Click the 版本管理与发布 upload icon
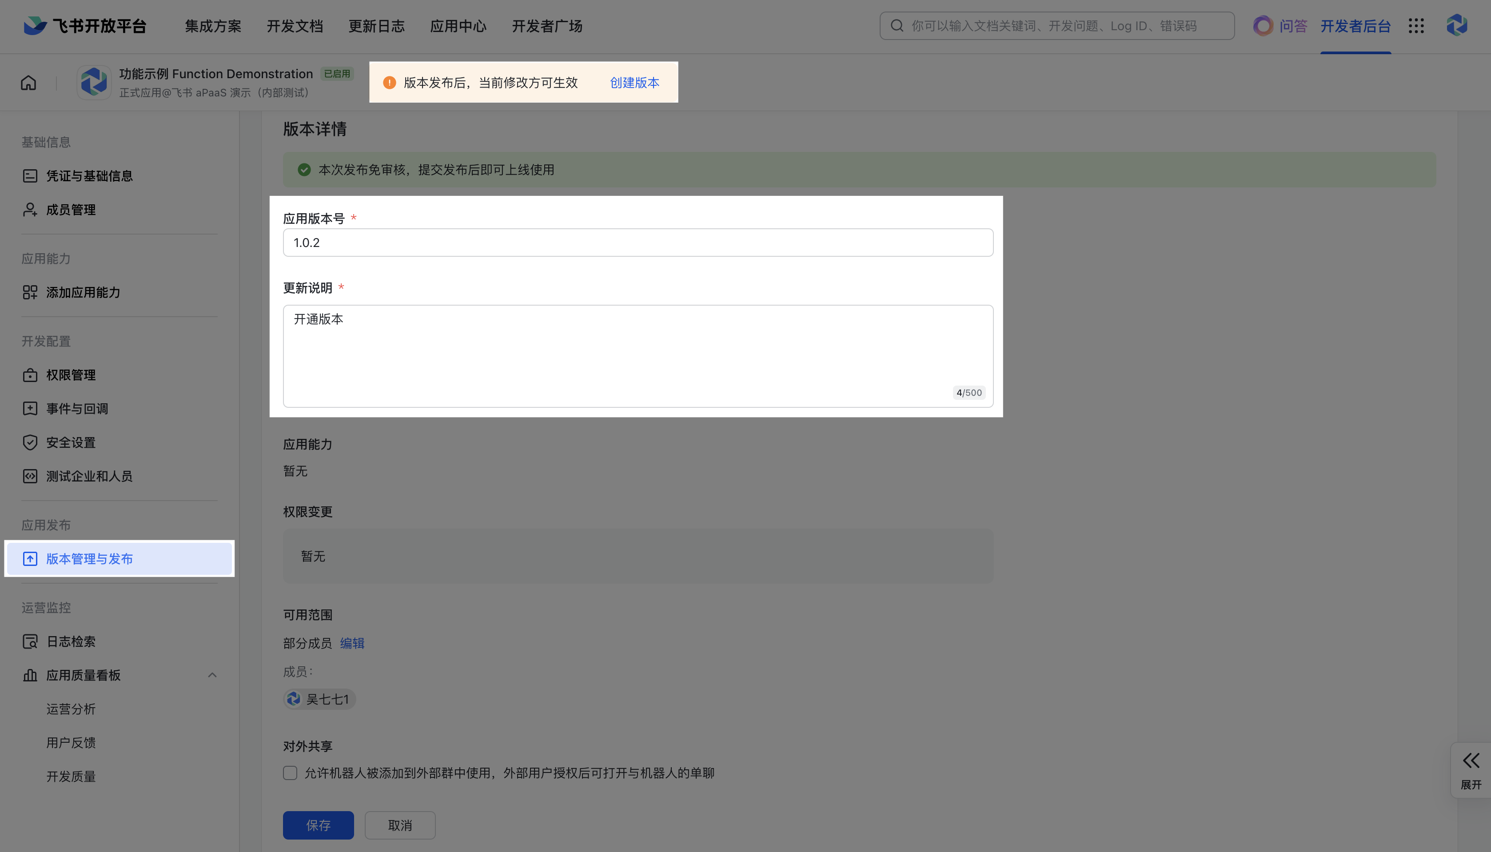The width and height of the screenshot is (1491, 852). pos(30,559)
